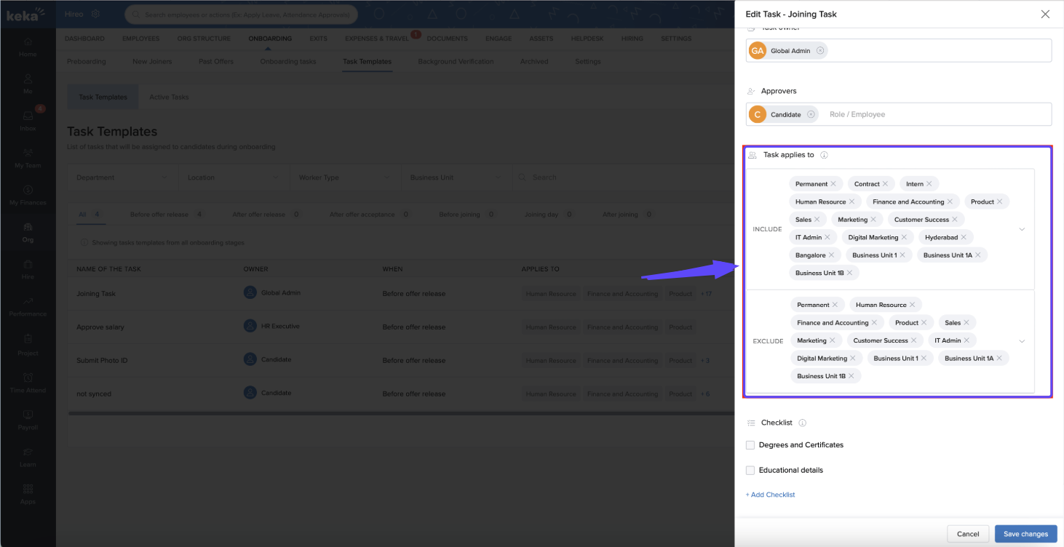Close the Edit Task panel
Image resolution: width=1064 pixels, height=547 pixels.
(x=1045, y=14)
